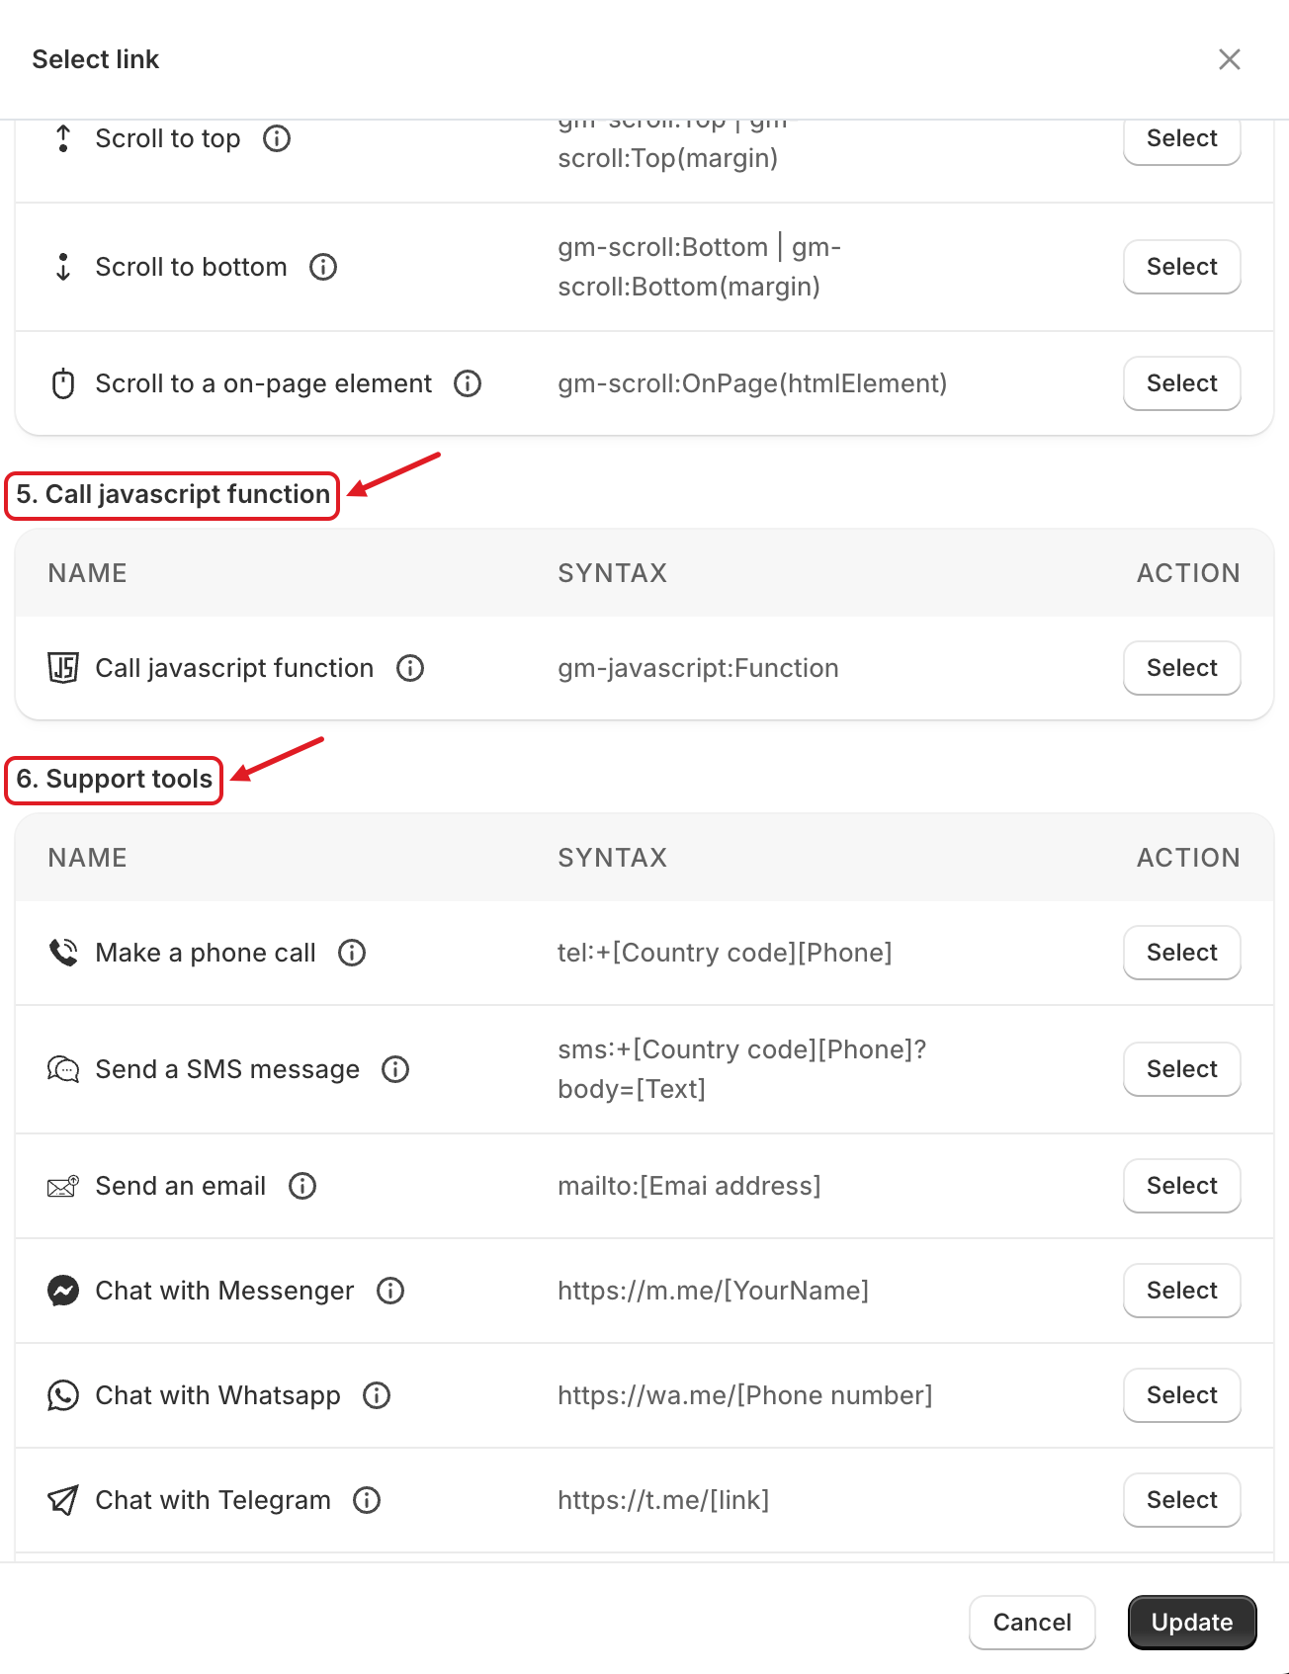1289x1674 pixels.
Task: Open info for Scroll to a on-page element
Action: [468, 383]
